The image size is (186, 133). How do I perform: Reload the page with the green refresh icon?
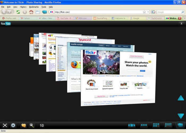tap(18, 12)
